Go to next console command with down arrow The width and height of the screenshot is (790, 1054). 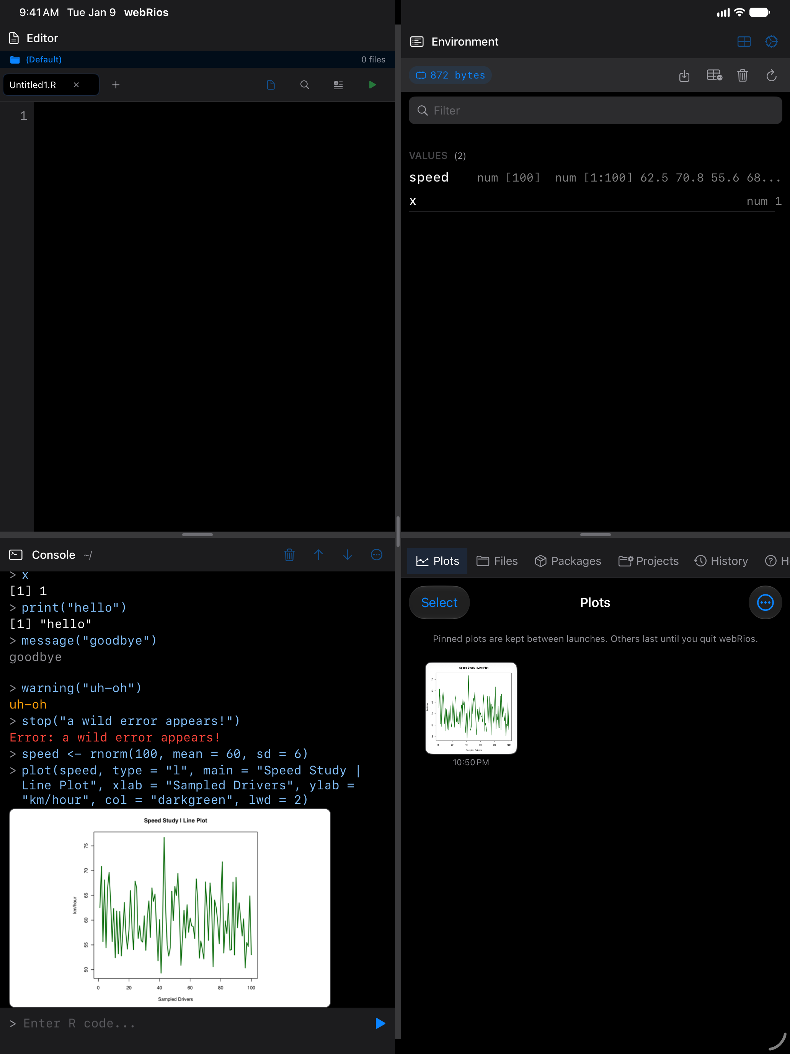[x=348, y=555]
